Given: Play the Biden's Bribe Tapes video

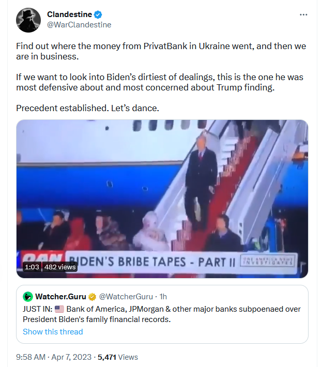Looking at the screenshot, I should pos(162,198).
